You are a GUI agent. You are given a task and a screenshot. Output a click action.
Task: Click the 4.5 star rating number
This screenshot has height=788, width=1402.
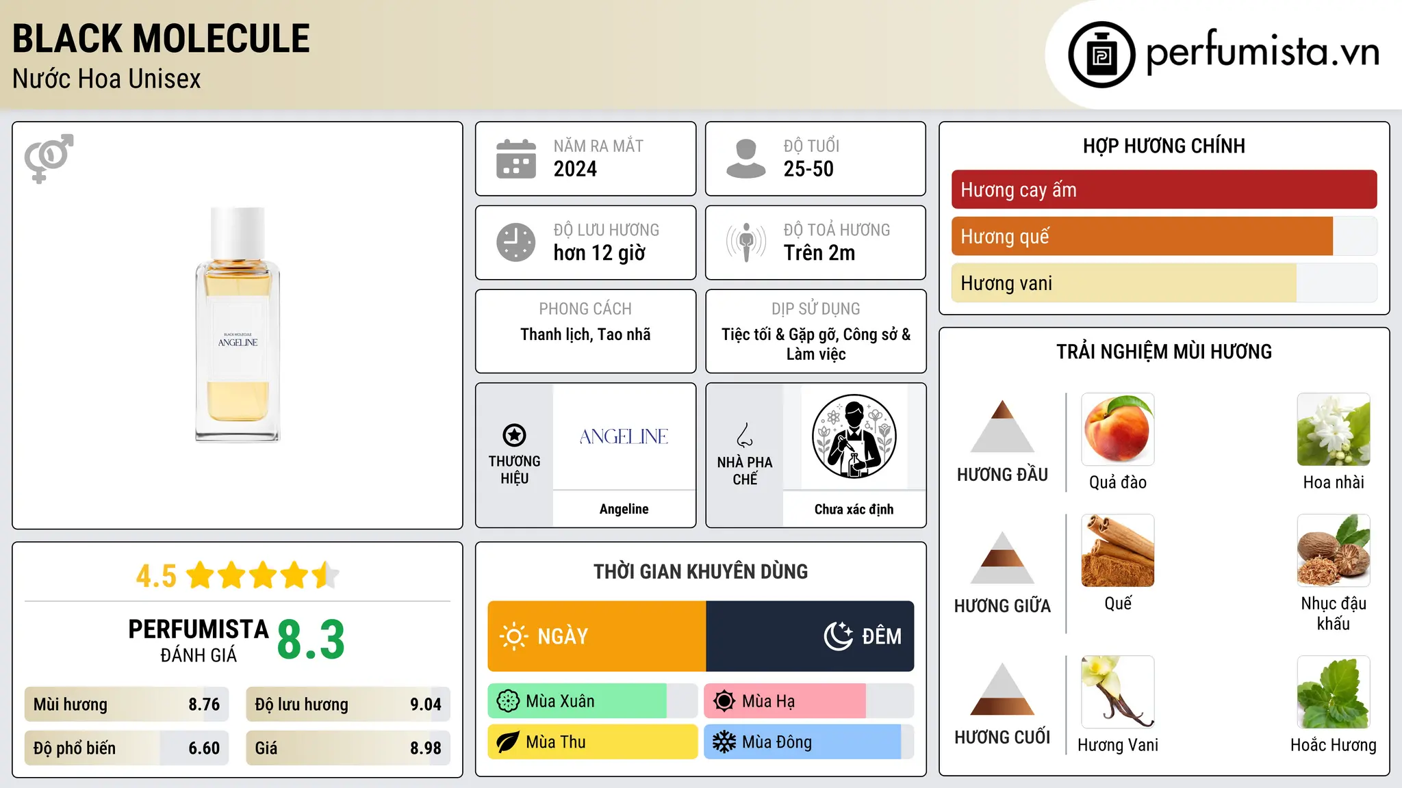point(156,576)
